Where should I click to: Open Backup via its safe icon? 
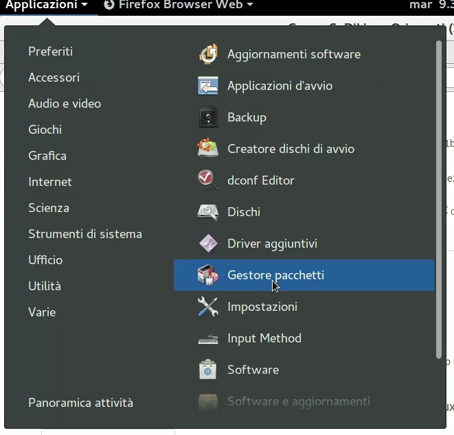(208, 117)
